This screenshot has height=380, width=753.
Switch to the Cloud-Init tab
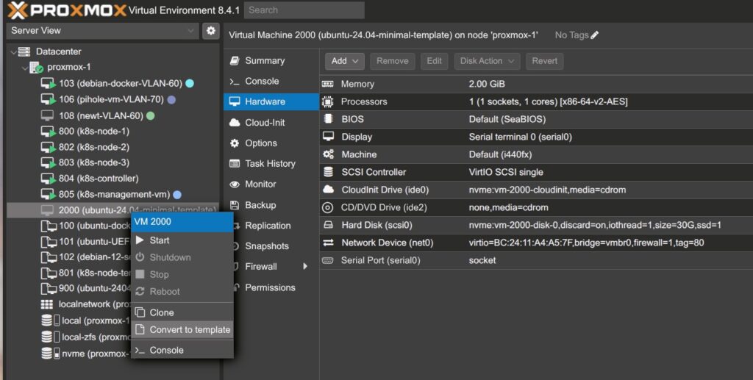[x=271, y=122]
